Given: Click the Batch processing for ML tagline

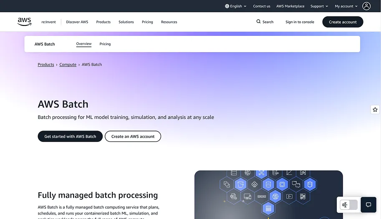Looking at the screenshot, I should tap(126, 117).
